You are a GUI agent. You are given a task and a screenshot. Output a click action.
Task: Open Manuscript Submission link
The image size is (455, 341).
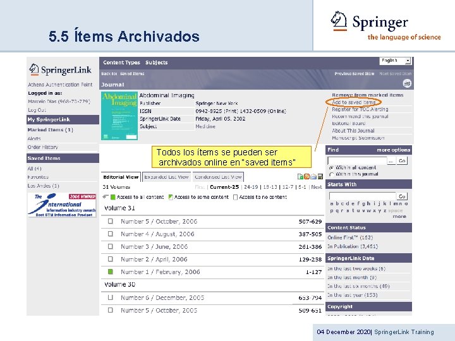click(358, 138)
